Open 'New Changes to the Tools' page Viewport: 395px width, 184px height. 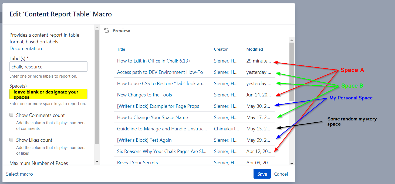[144, 95]
